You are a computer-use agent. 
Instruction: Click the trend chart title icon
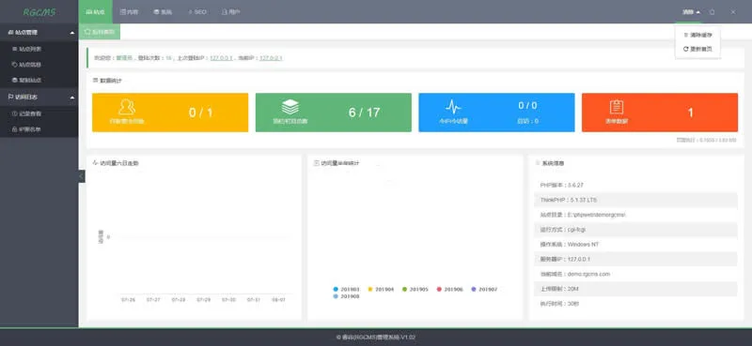95,163
